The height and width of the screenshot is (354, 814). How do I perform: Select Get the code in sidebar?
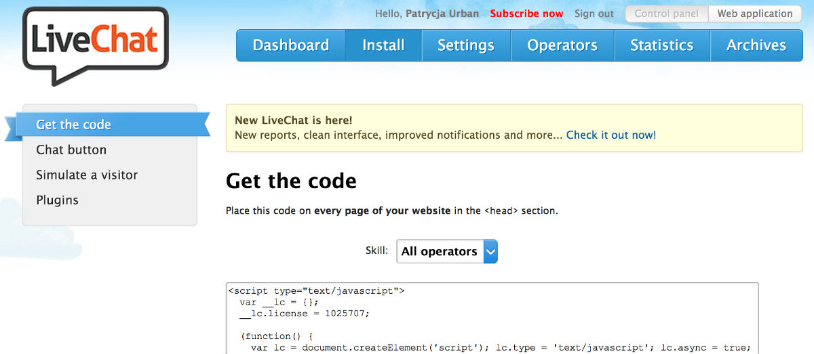[109, 125]
